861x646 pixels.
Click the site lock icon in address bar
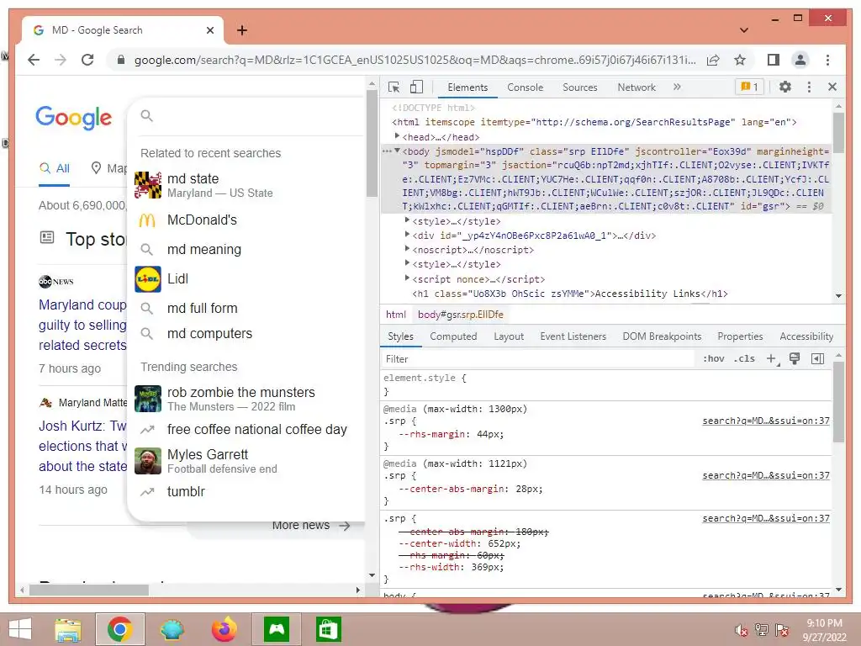[121, 60]
